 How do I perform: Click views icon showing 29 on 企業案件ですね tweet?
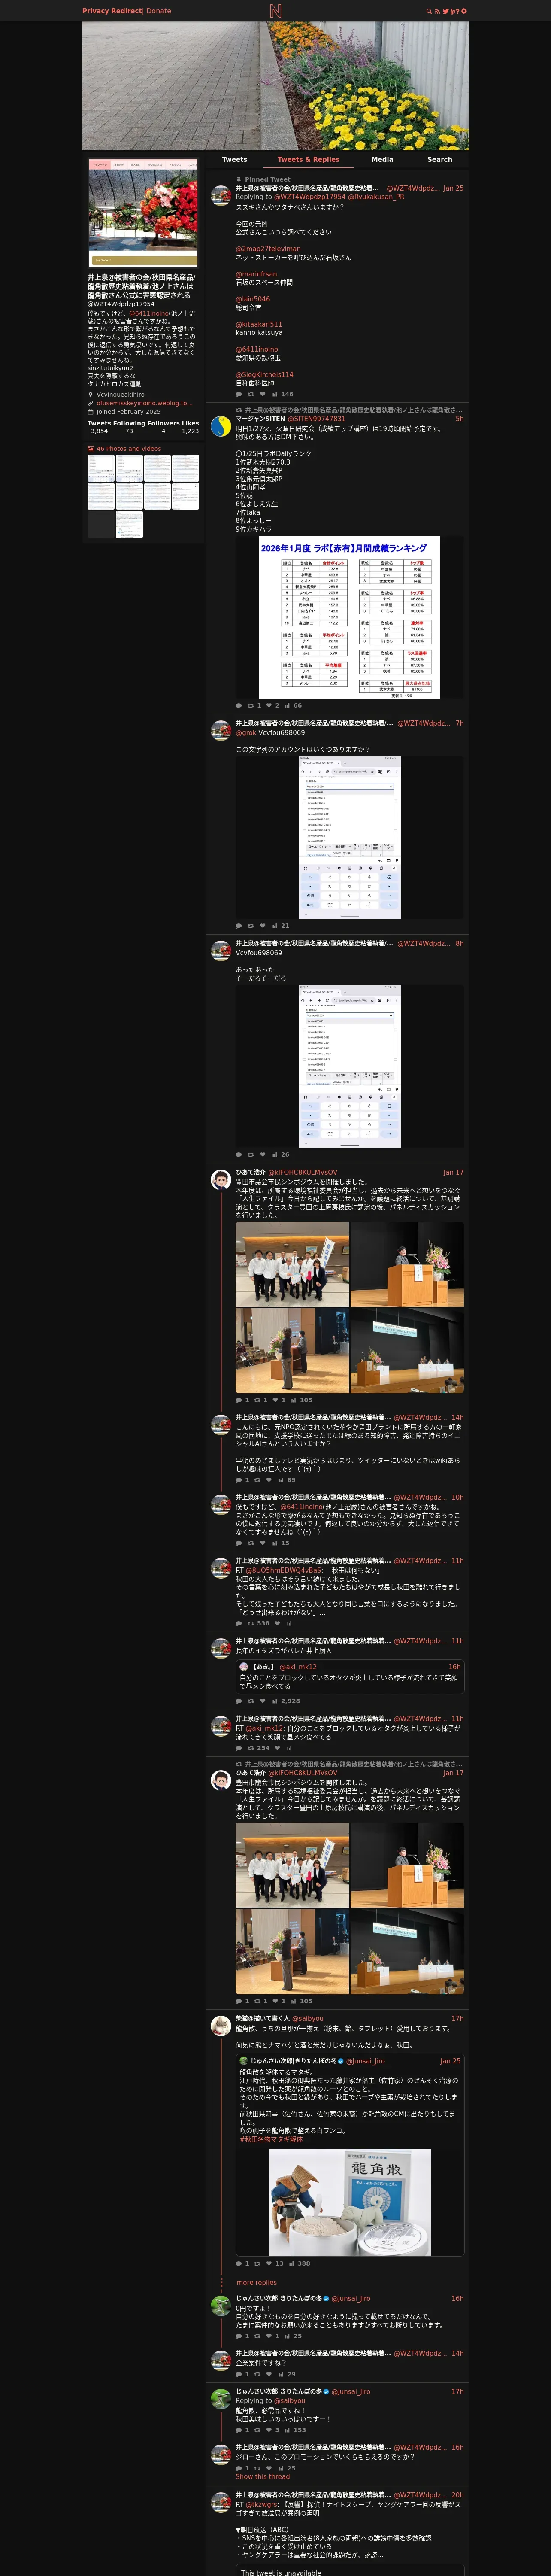[x=281, y=2374]
